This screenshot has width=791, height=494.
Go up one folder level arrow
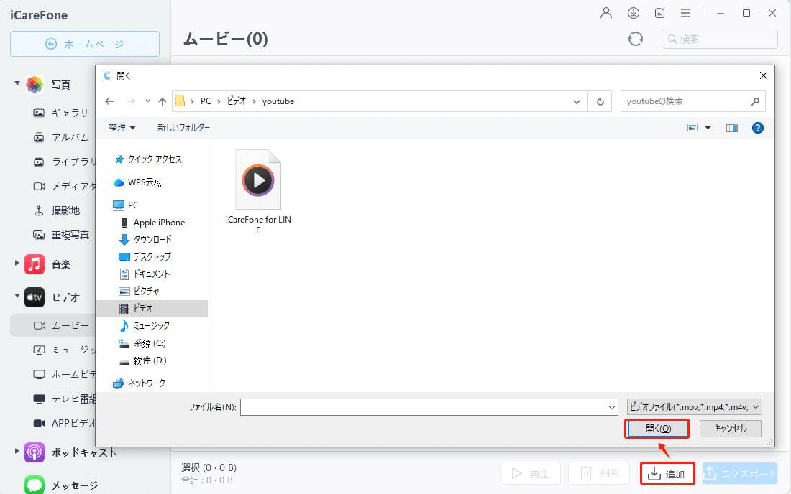coord(162,101)
